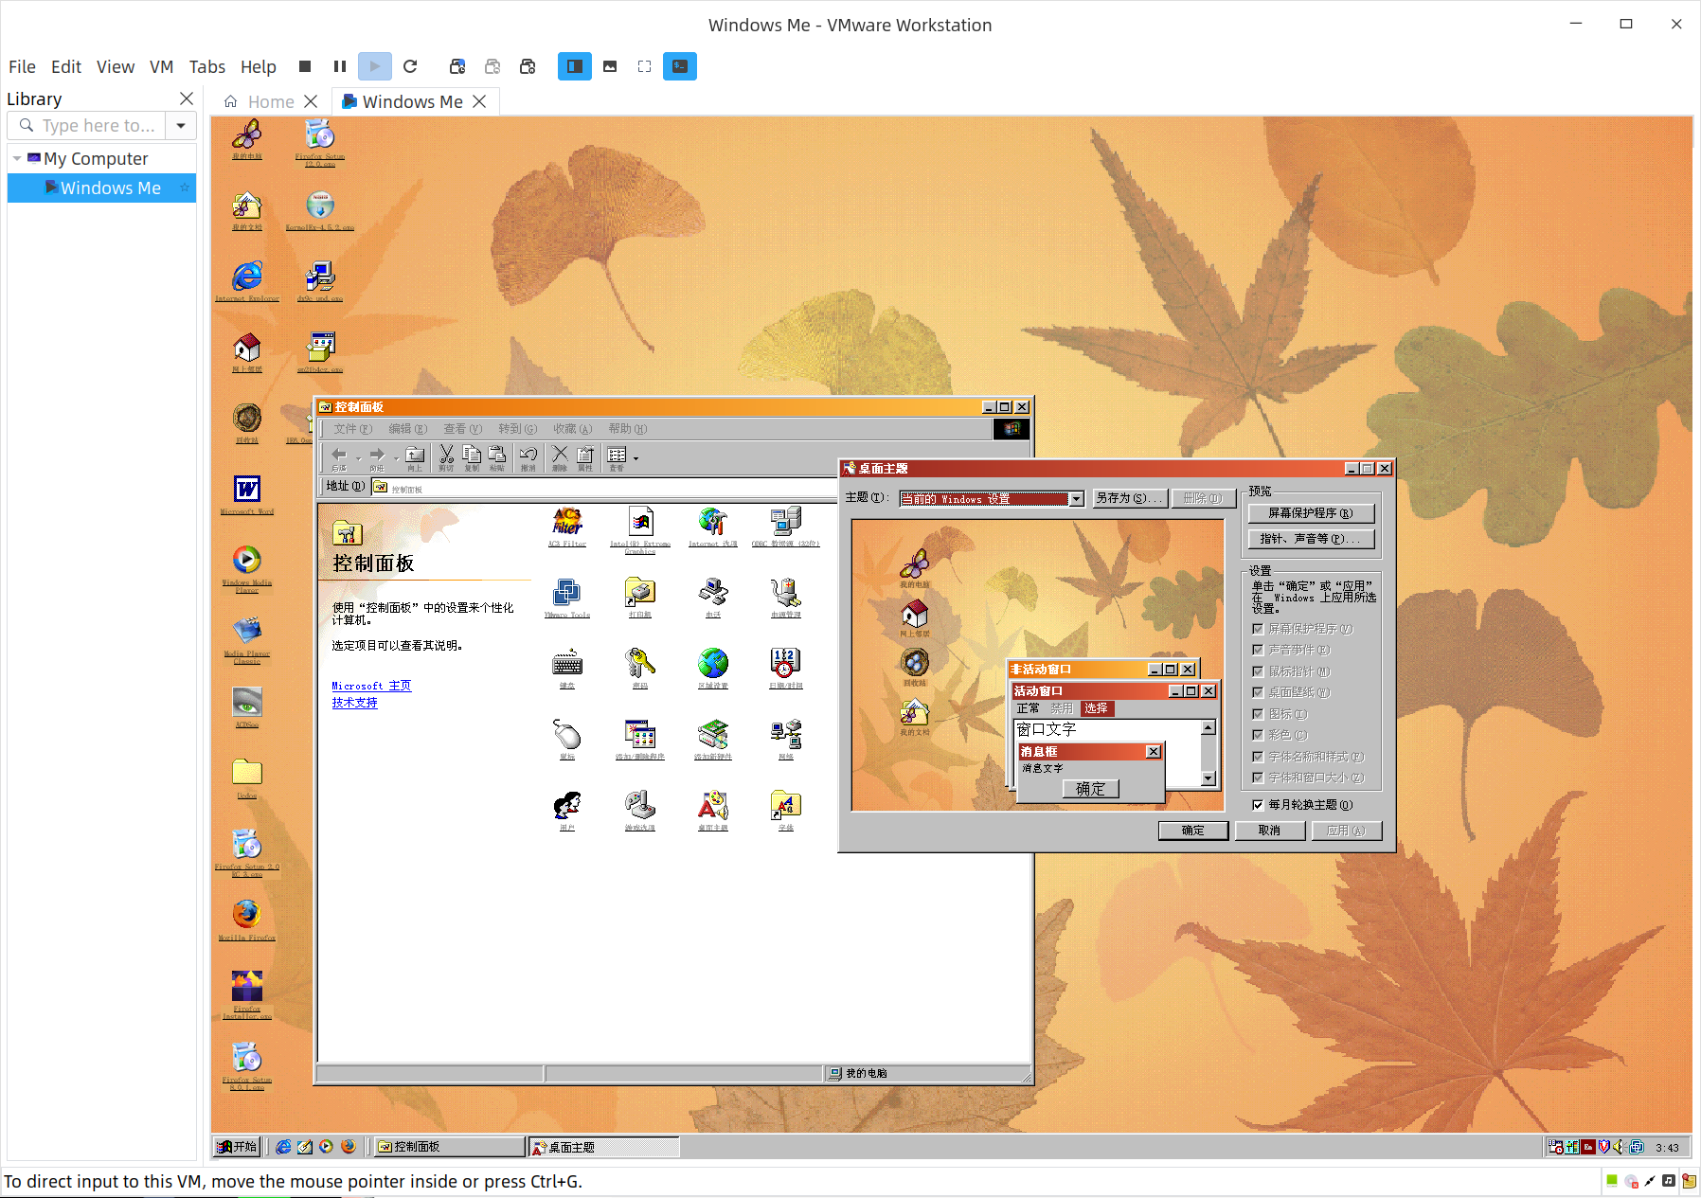
Task: Toggle the 每月轮换主题 checkbox
Action: 1258,805
